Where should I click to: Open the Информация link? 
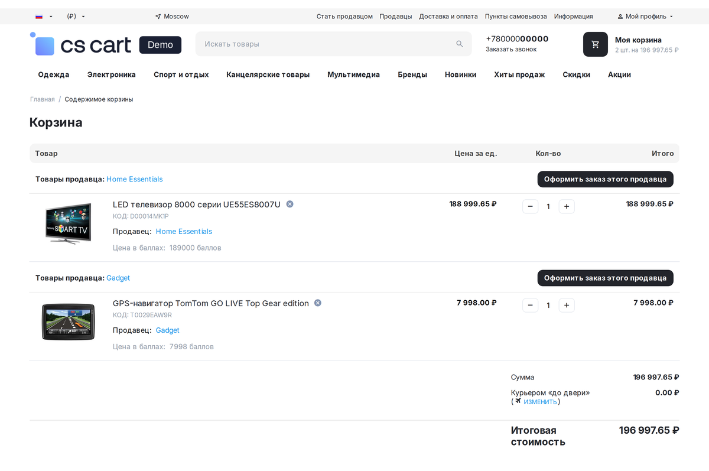[574, 17]
